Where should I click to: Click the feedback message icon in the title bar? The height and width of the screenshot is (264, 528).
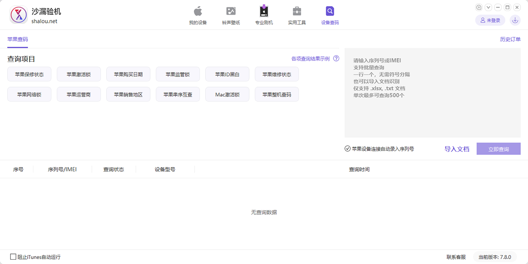click(479, 7)
